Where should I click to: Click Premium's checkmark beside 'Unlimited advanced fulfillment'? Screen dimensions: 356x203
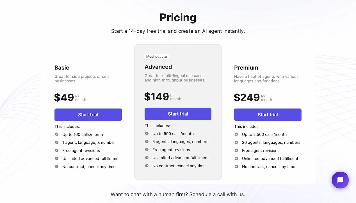click(236, 159)
